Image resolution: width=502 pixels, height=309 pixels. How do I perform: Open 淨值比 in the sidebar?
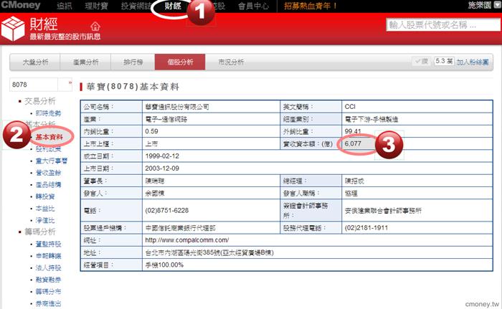point(44,220)
